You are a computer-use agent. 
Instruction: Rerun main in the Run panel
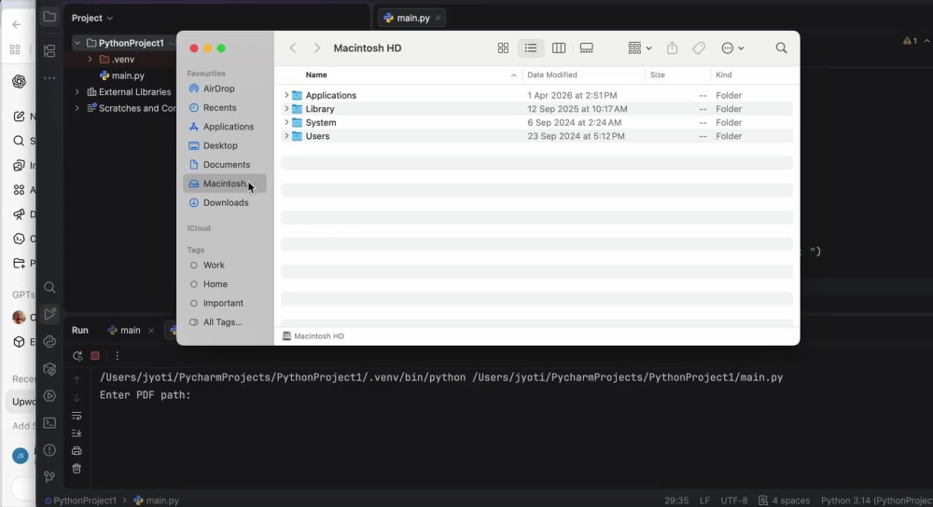click(77, 356)
